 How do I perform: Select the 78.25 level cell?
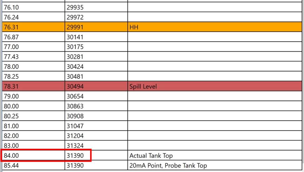click(33, 77)
